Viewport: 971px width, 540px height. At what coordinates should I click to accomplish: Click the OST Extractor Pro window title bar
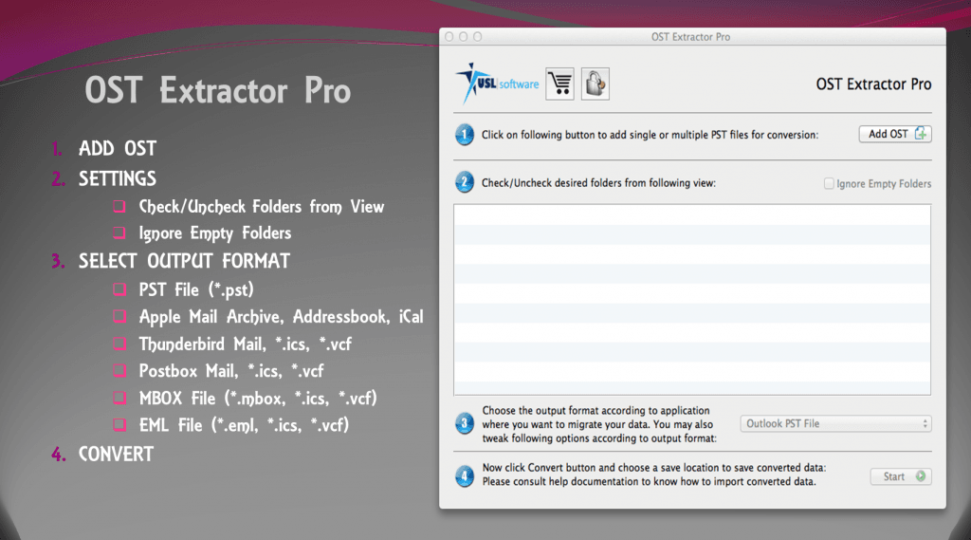pyautogui.click(x=690, y=37)
